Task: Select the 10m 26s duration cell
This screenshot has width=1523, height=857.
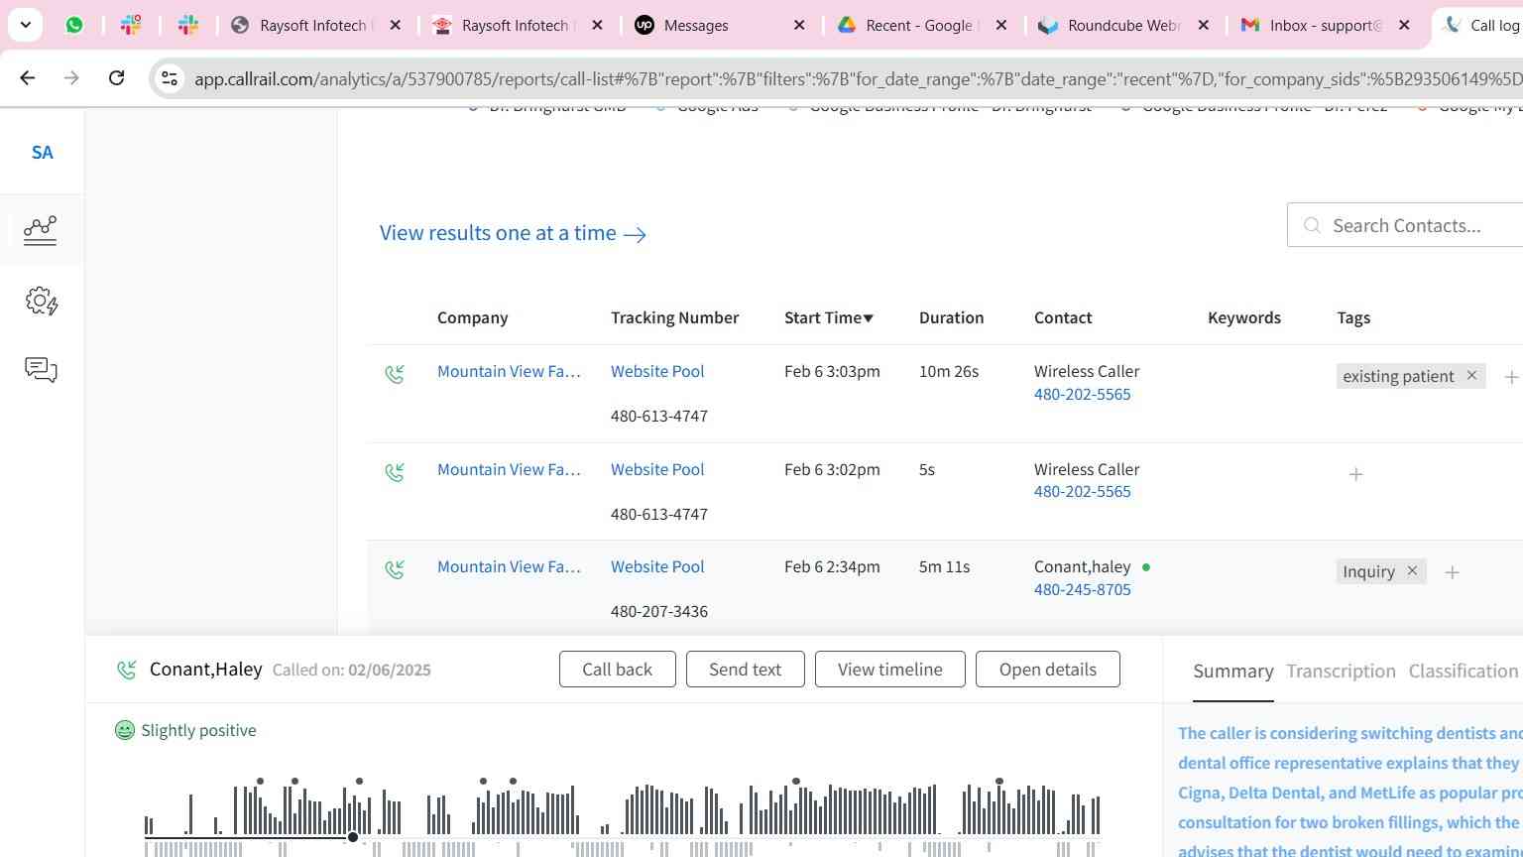Action: tap(948, 371)
